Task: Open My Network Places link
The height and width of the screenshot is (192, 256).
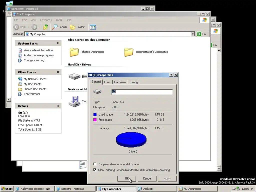Action: tap(35, 79)
